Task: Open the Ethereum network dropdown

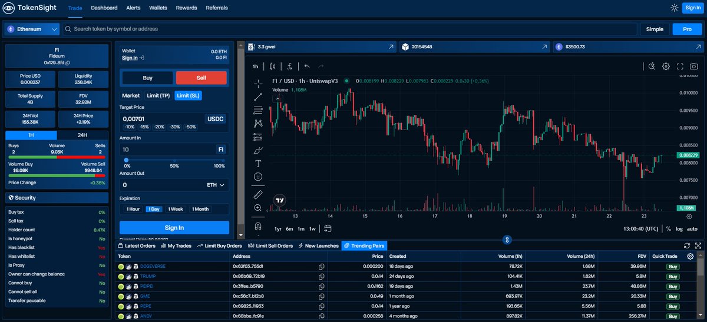Action: (32, 29)
